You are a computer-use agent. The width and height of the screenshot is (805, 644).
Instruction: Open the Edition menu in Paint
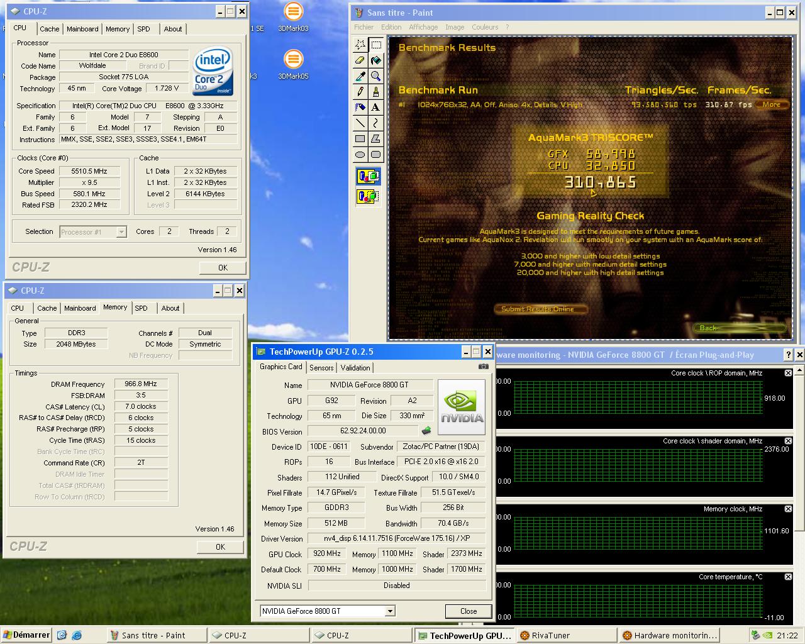point(391,27)
